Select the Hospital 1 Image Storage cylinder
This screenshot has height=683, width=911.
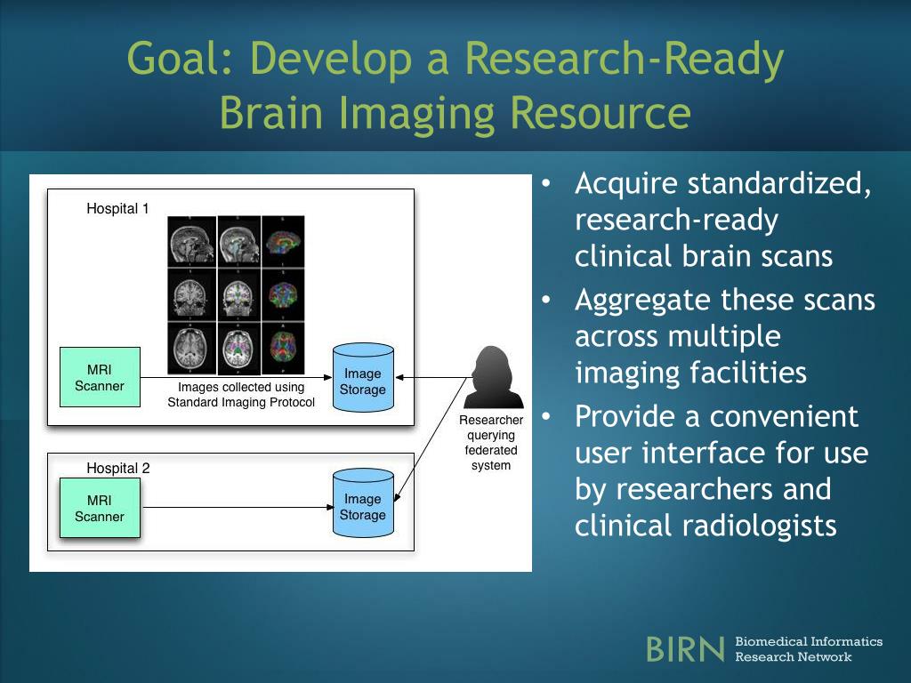363,377
